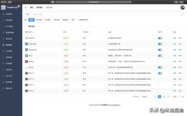Toggle homepage switch for TreeUpdate
The image size is (187, 116).
(160, 44)
